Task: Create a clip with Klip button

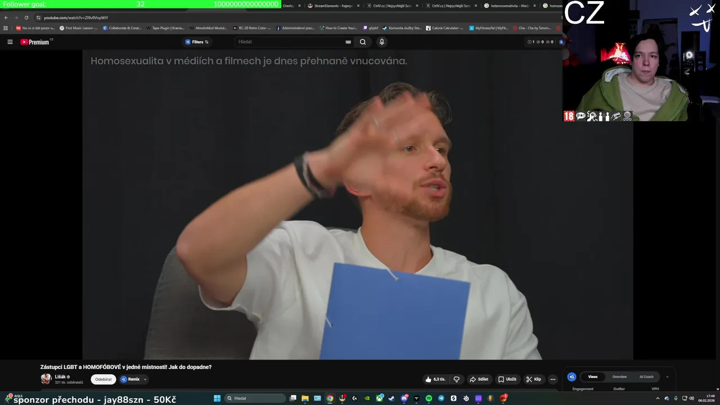Action: (x=533, y=379)
